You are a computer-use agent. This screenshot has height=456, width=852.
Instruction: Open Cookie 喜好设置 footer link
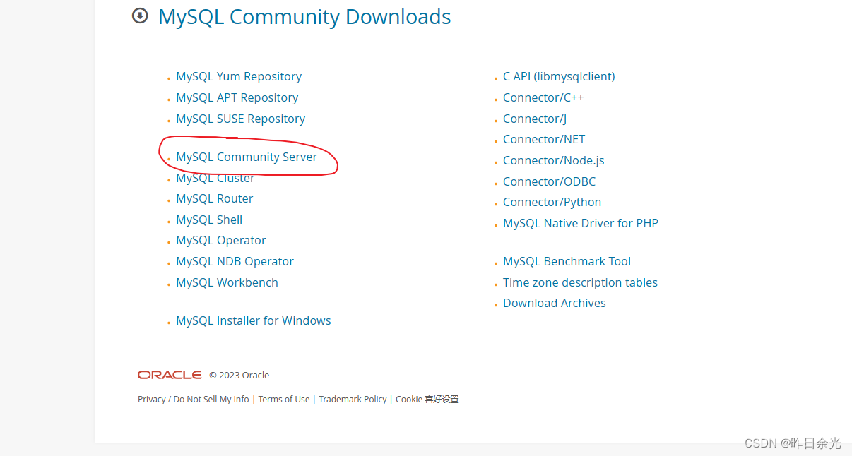pyautogui.click(x=427, y=399)
